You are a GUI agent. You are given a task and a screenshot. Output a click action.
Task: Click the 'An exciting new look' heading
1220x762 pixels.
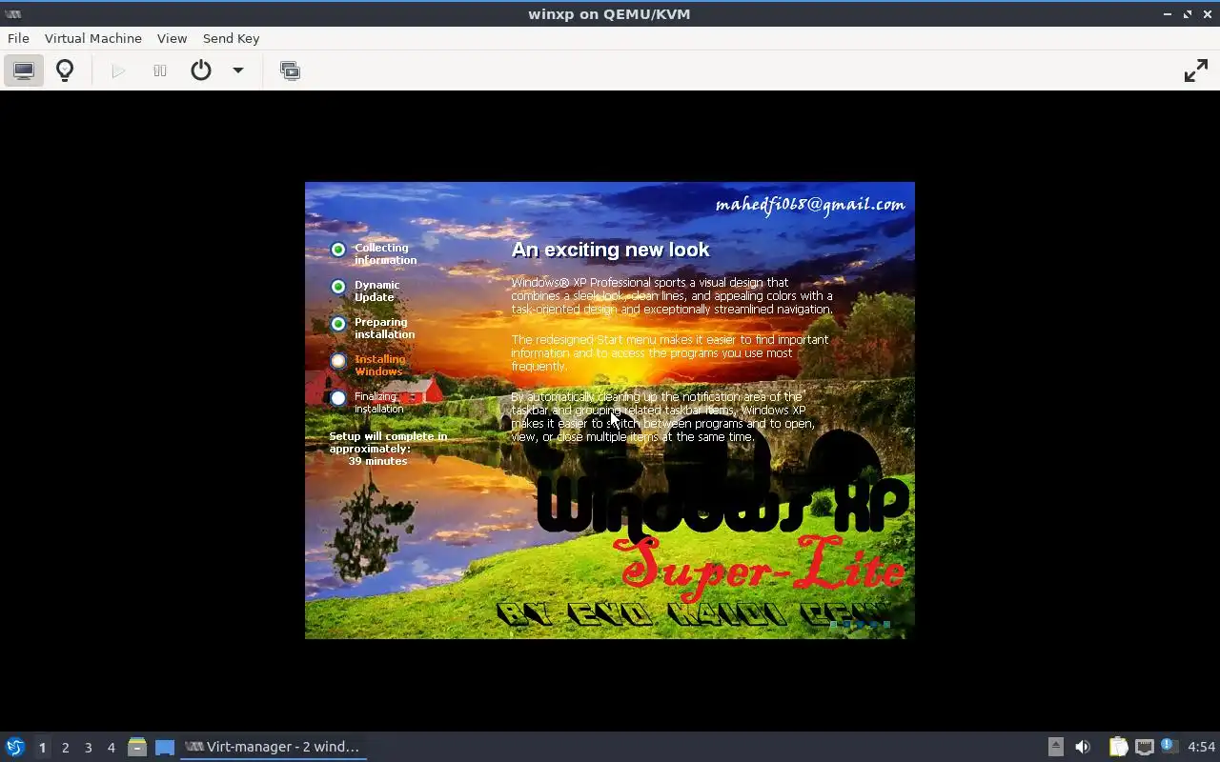pyautogui.click(x=610, y=250)
